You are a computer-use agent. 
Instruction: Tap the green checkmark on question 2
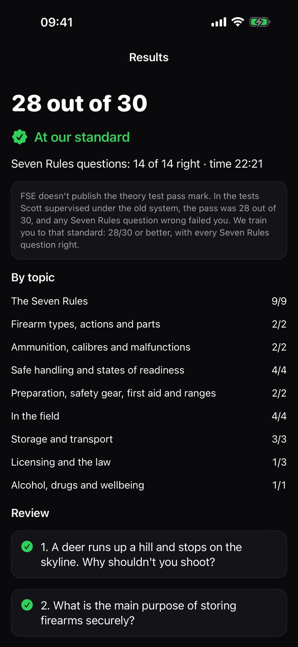coord(27,605)
